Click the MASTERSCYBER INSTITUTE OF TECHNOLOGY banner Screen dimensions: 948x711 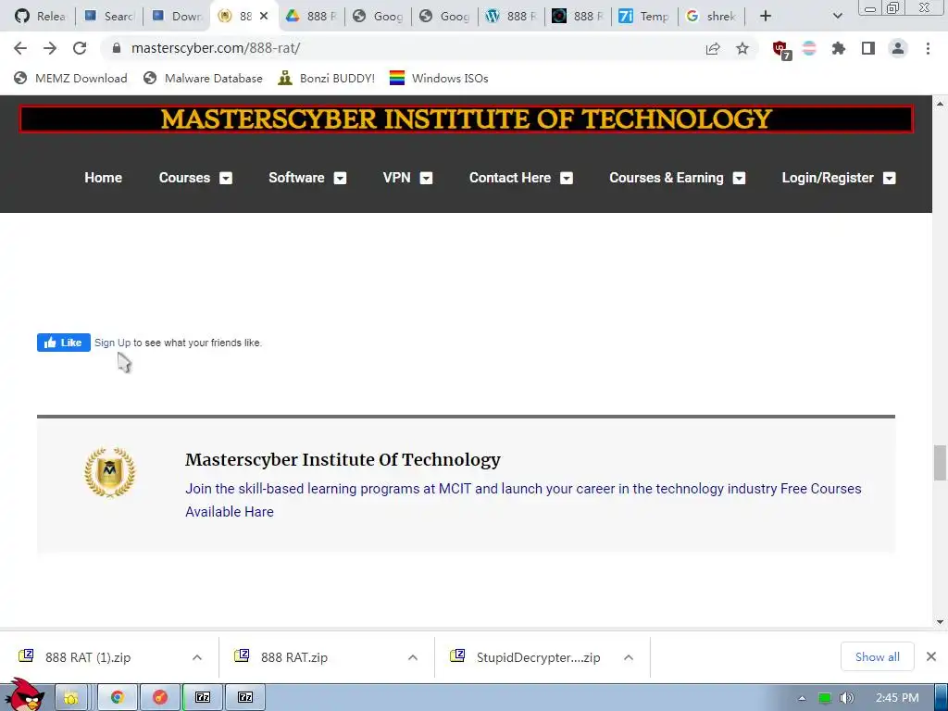pos(467,119)
